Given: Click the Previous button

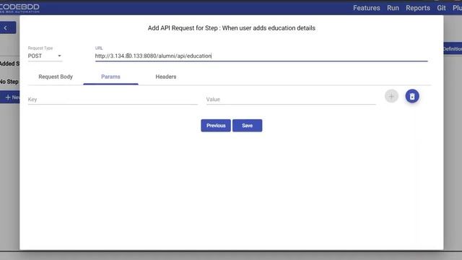Looking at the screenshot, I should coord(216,126).
